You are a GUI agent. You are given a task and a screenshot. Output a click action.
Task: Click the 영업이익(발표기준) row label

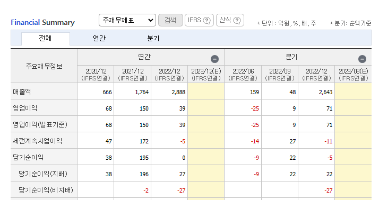tap(40, 124)
